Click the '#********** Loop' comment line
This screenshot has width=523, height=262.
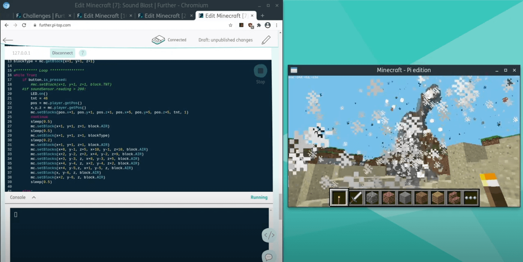point(49,71)
